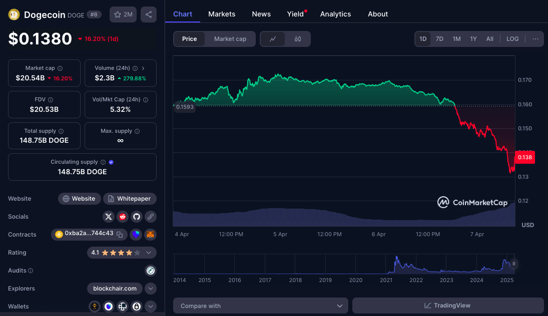Add Dogecoin to watchlist via star button
Image resolution: width=548 pixels, height=316 pixels.
(x=123, y=14)
